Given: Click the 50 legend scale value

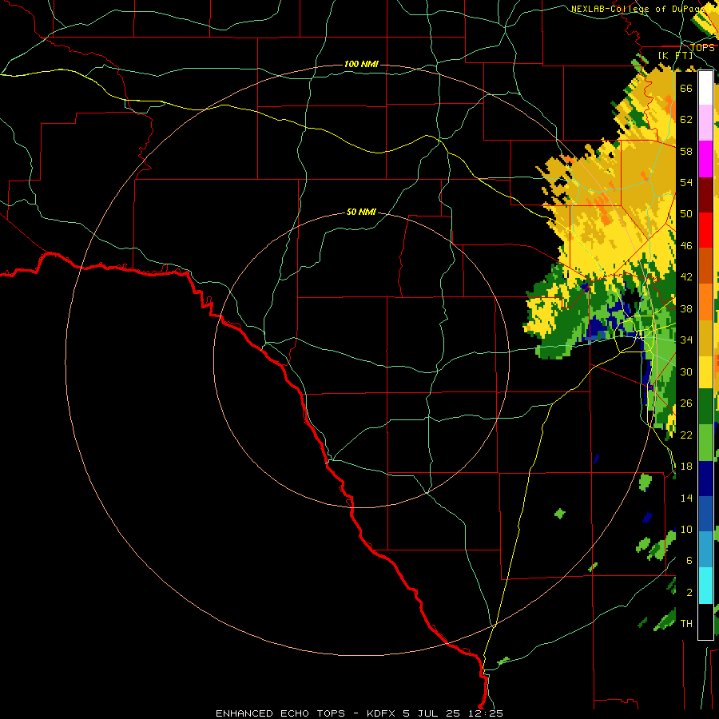Looking at the screenshot, I should [x=686, y=213].
